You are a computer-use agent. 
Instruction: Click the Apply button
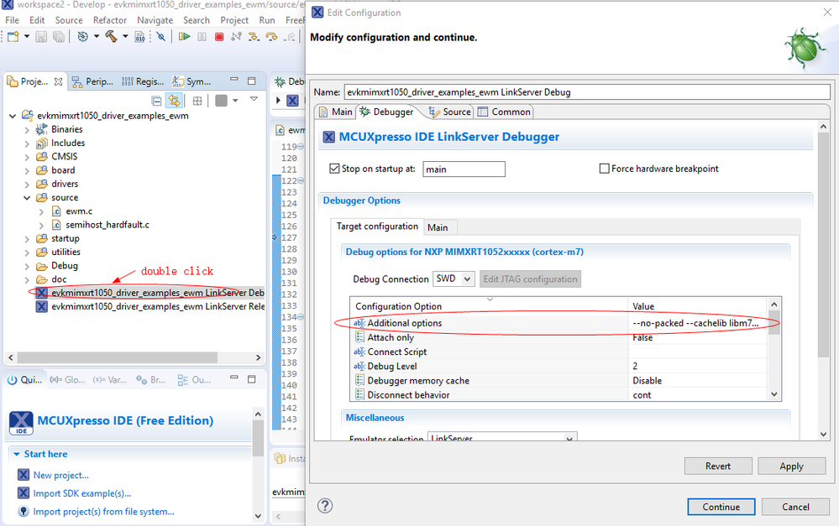click(x=791, y=466)
